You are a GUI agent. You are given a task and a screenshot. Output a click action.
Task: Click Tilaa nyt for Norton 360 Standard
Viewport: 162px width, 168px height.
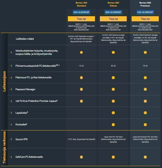pos(81,19)
